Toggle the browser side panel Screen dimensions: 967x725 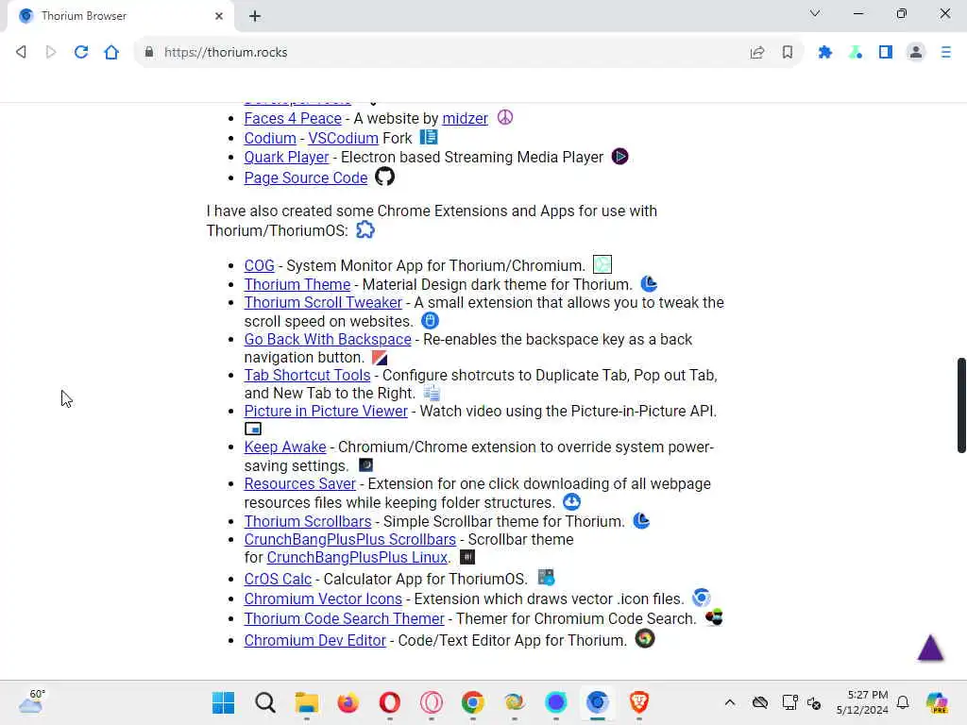886,53
